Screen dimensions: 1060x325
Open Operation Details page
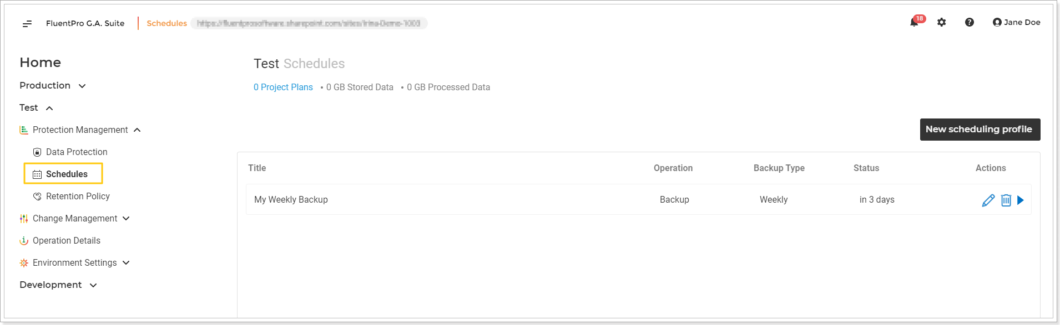coord(60,240)
